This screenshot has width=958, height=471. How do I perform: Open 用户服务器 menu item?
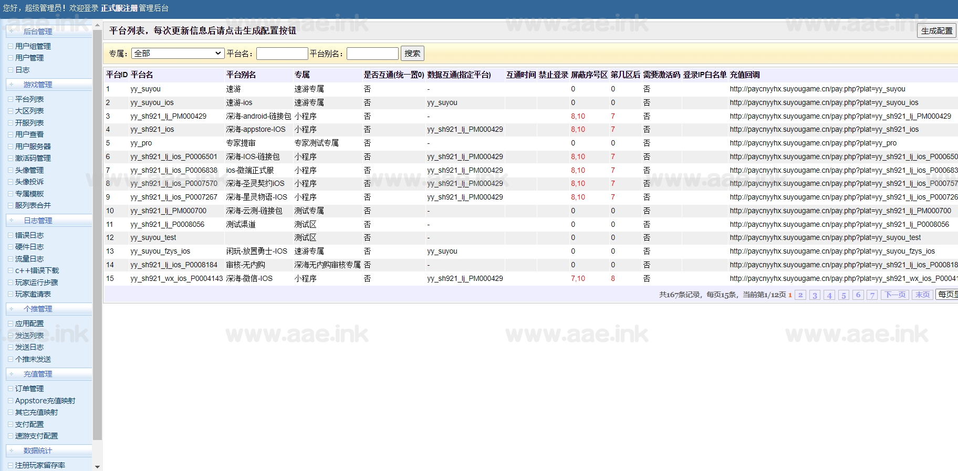pos(33,146)
